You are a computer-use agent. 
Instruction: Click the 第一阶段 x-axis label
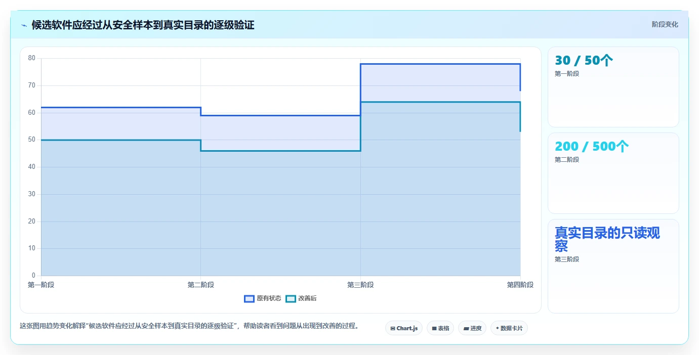41,285
